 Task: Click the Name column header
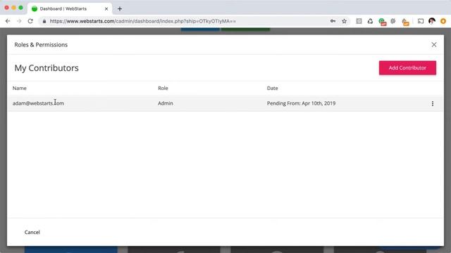(x=20, y=88)
